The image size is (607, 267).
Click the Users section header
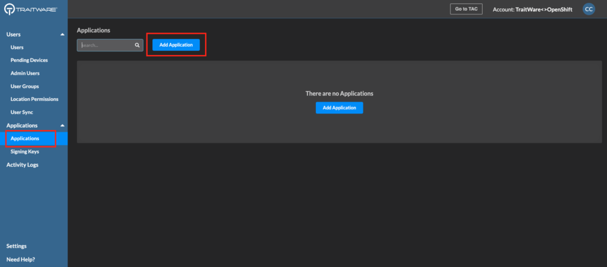pos(14,35)
